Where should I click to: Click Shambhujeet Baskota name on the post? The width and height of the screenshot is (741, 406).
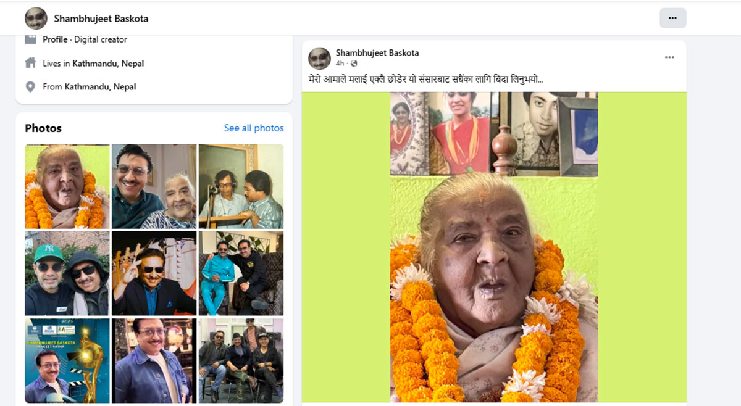[x=377, y=53]
